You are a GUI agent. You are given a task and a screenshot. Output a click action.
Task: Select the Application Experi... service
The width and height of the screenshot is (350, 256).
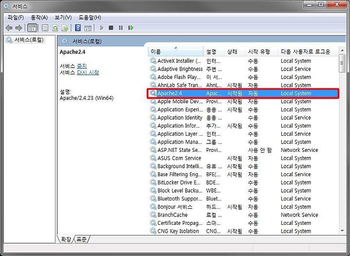244,110
